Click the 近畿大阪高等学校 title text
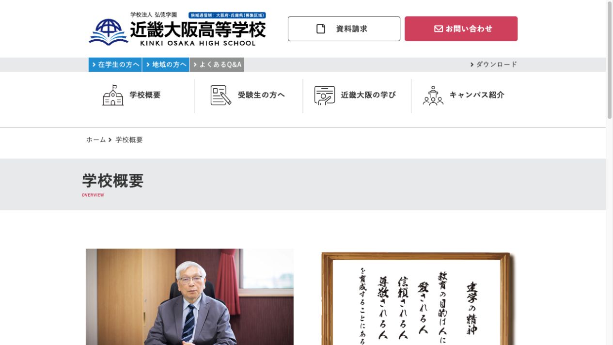Screen dimensions: 613x345 coord(198,30)
